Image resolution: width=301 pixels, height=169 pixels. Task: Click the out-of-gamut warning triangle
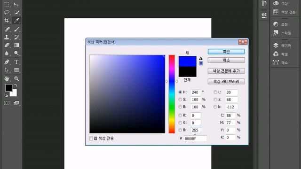tap(201, 58)
